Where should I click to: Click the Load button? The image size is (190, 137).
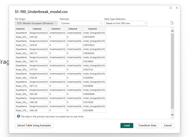127,125
